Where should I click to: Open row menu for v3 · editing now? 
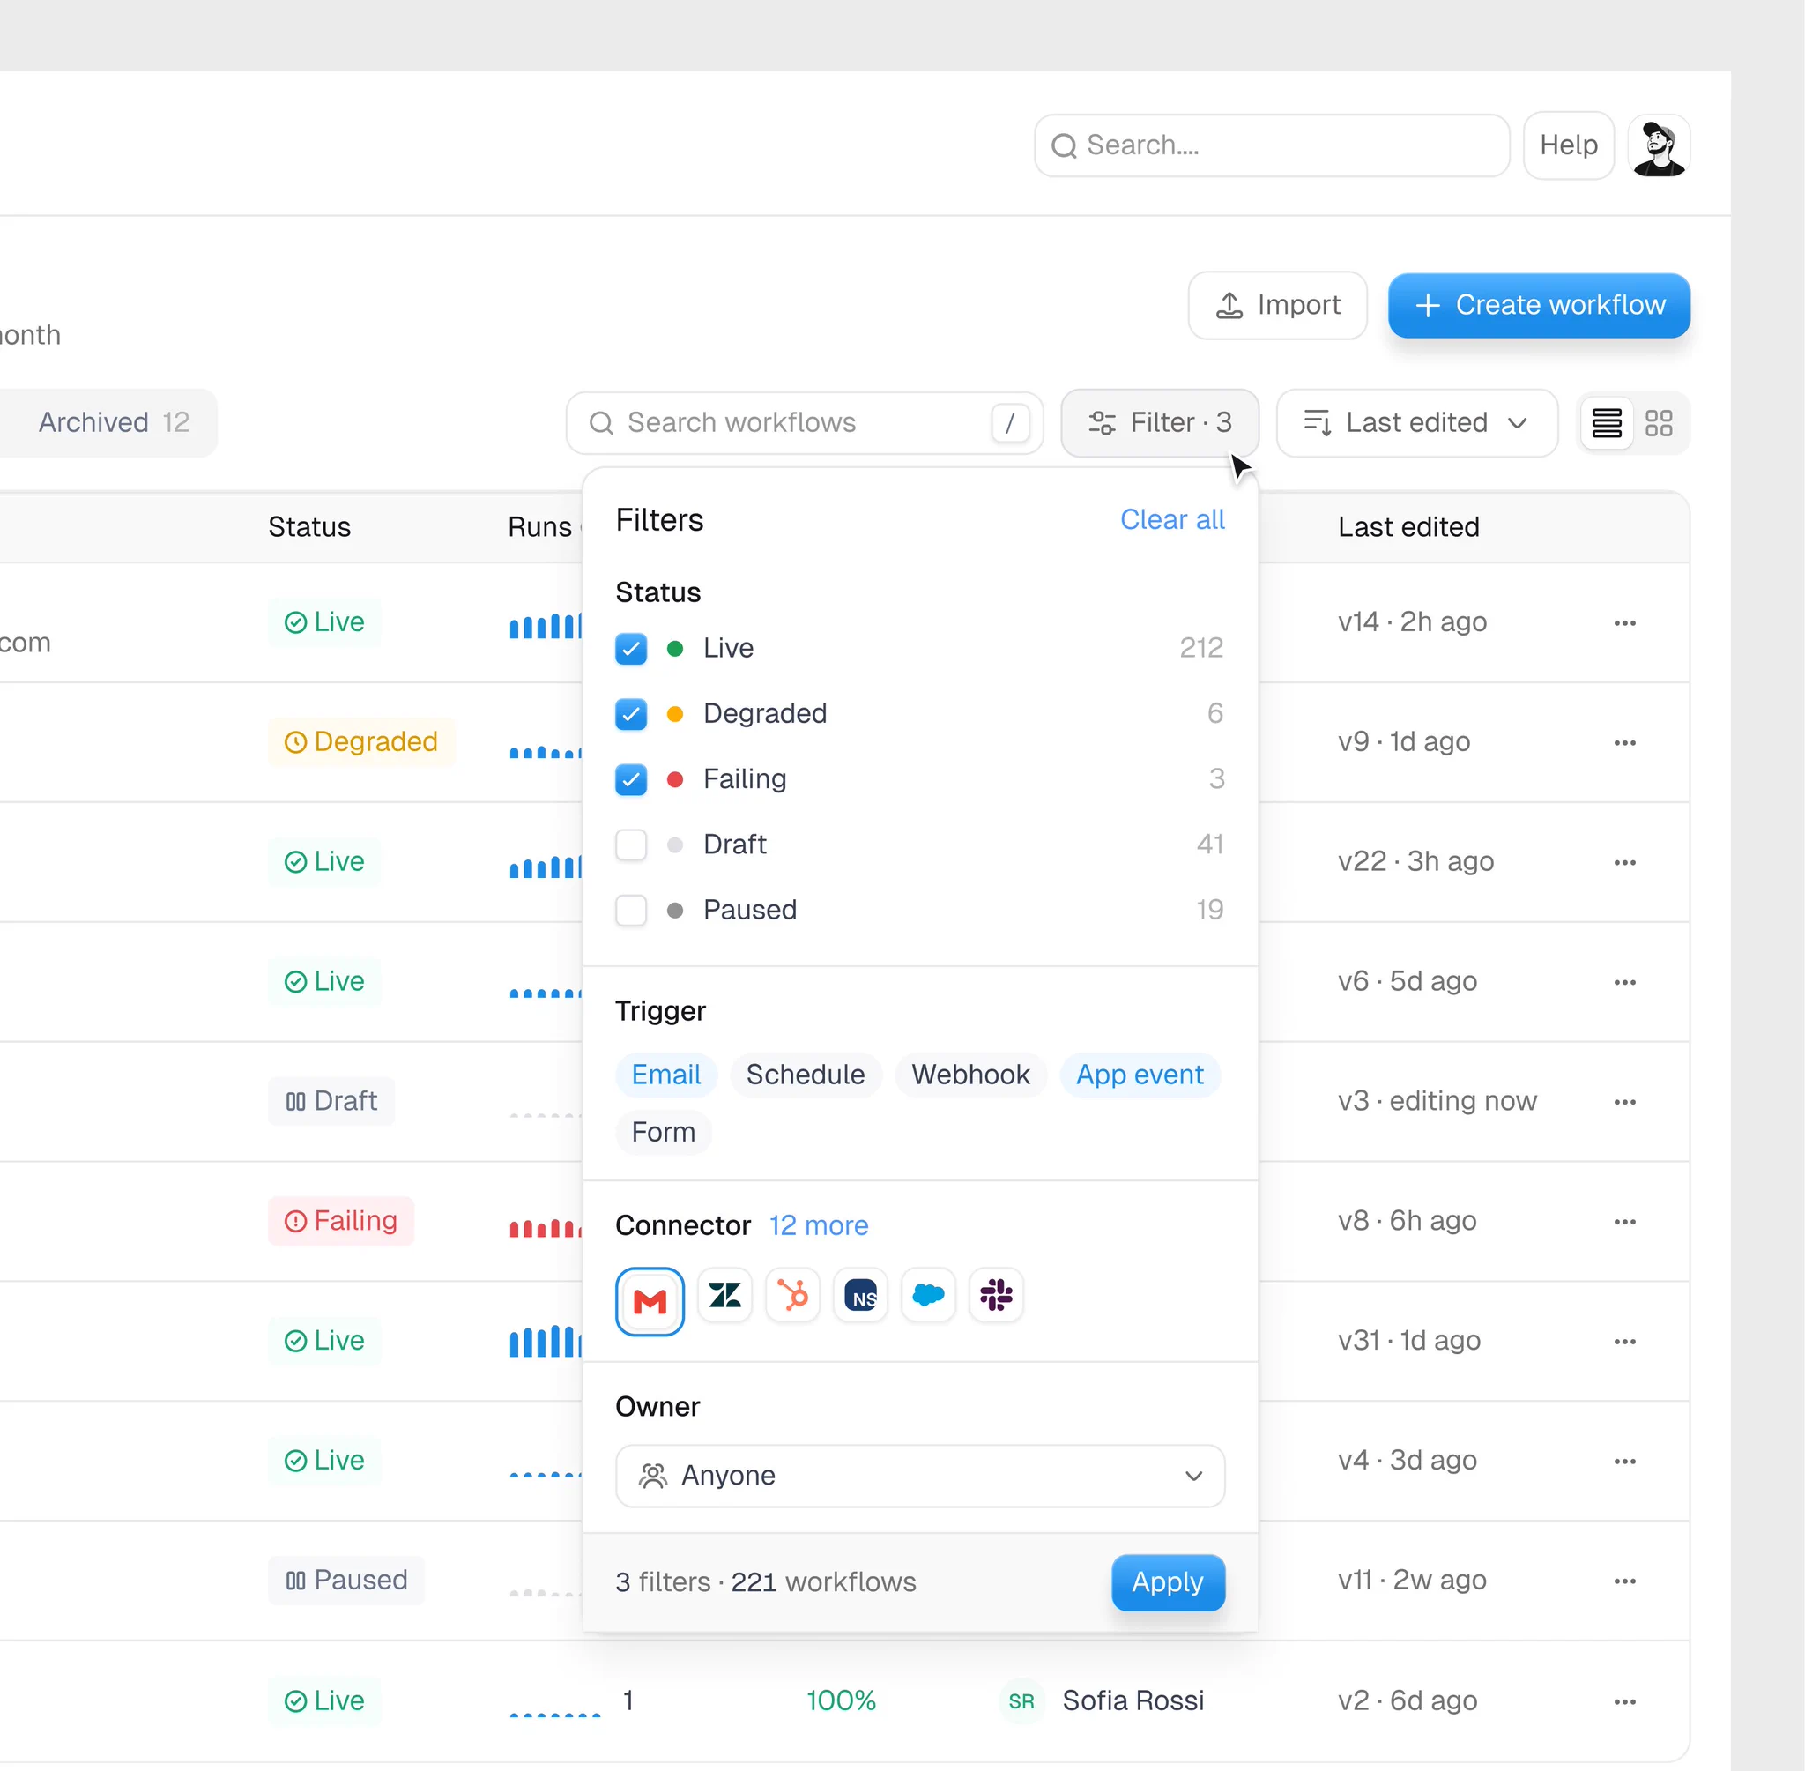point(1624,1101)
